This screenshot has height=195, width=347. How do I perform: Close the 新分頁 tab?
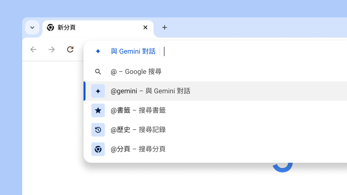pyautogui.click(x=146, y=28)
